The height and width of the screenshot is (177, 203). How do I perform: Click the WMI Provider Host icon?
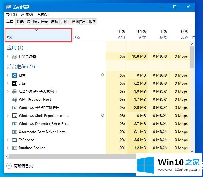[14, 100]
